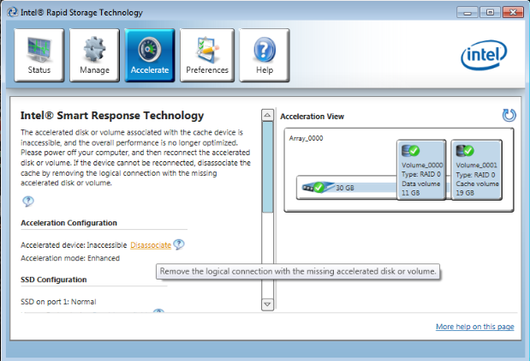Maximize the Intel Rapid Storage Technology window

tap(490, 13)
